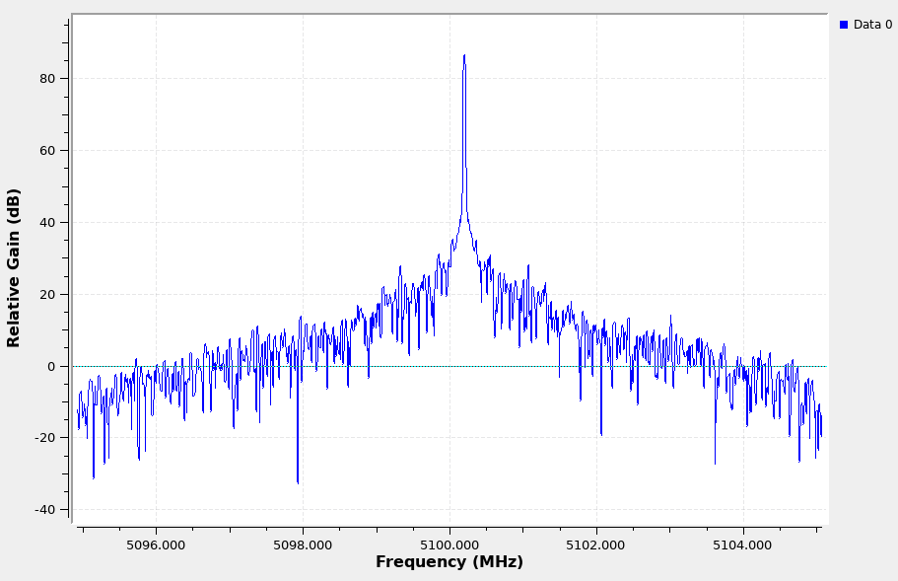Click the -20 dB y-axis tick label

[45, 438]
